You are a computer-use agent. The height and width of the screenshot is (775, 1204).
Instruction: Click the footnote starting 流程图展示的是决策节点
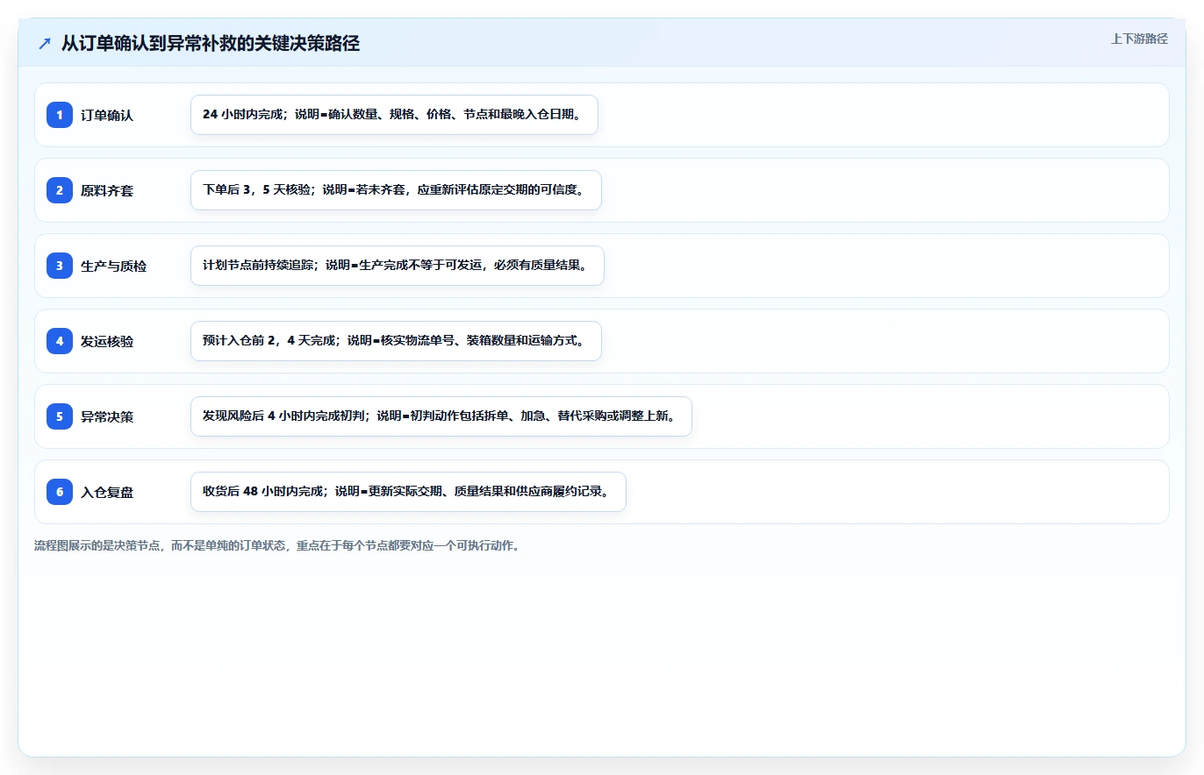click(276, 545)
